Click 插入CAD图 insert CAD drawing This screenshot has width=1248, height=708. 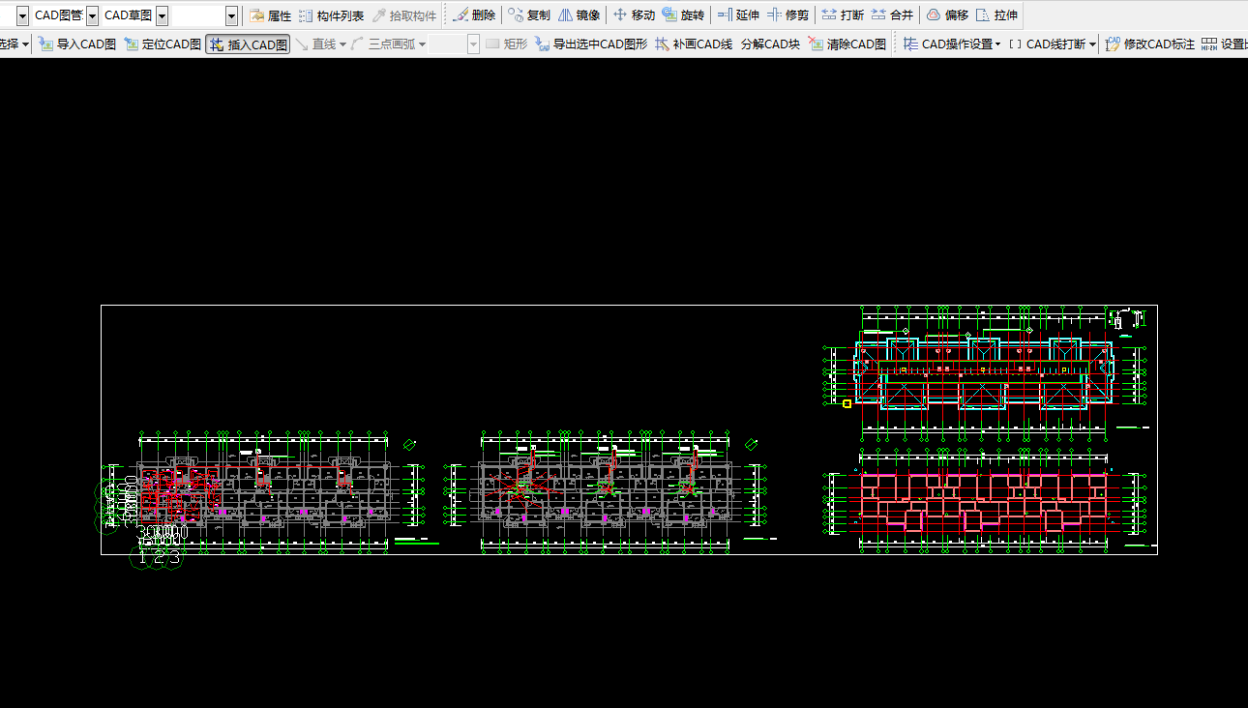[x=248, y=44]
